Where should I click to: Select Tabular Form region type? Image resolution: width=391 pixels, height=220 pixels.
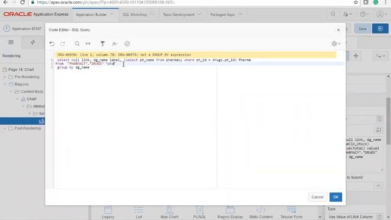(x=291, y=213)
